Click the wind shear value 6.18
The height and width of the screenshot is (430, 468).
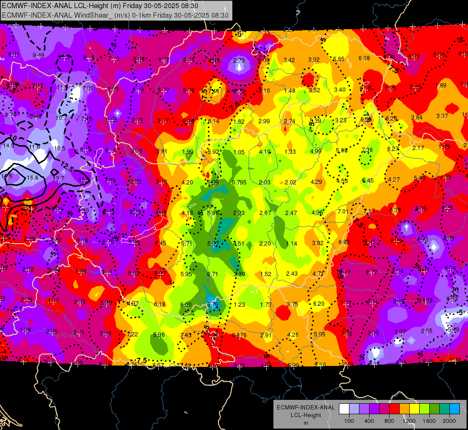coord(160,304)
